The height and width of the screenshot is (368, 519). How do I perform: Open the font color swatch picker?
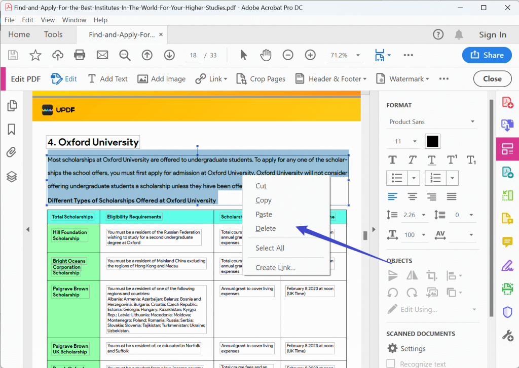pyautogui.click(x=432, y=141)
